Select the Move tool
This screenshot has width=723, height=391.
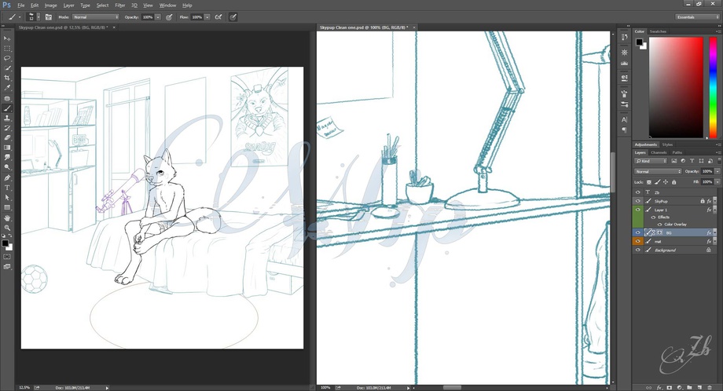click(x=7, y=38)
